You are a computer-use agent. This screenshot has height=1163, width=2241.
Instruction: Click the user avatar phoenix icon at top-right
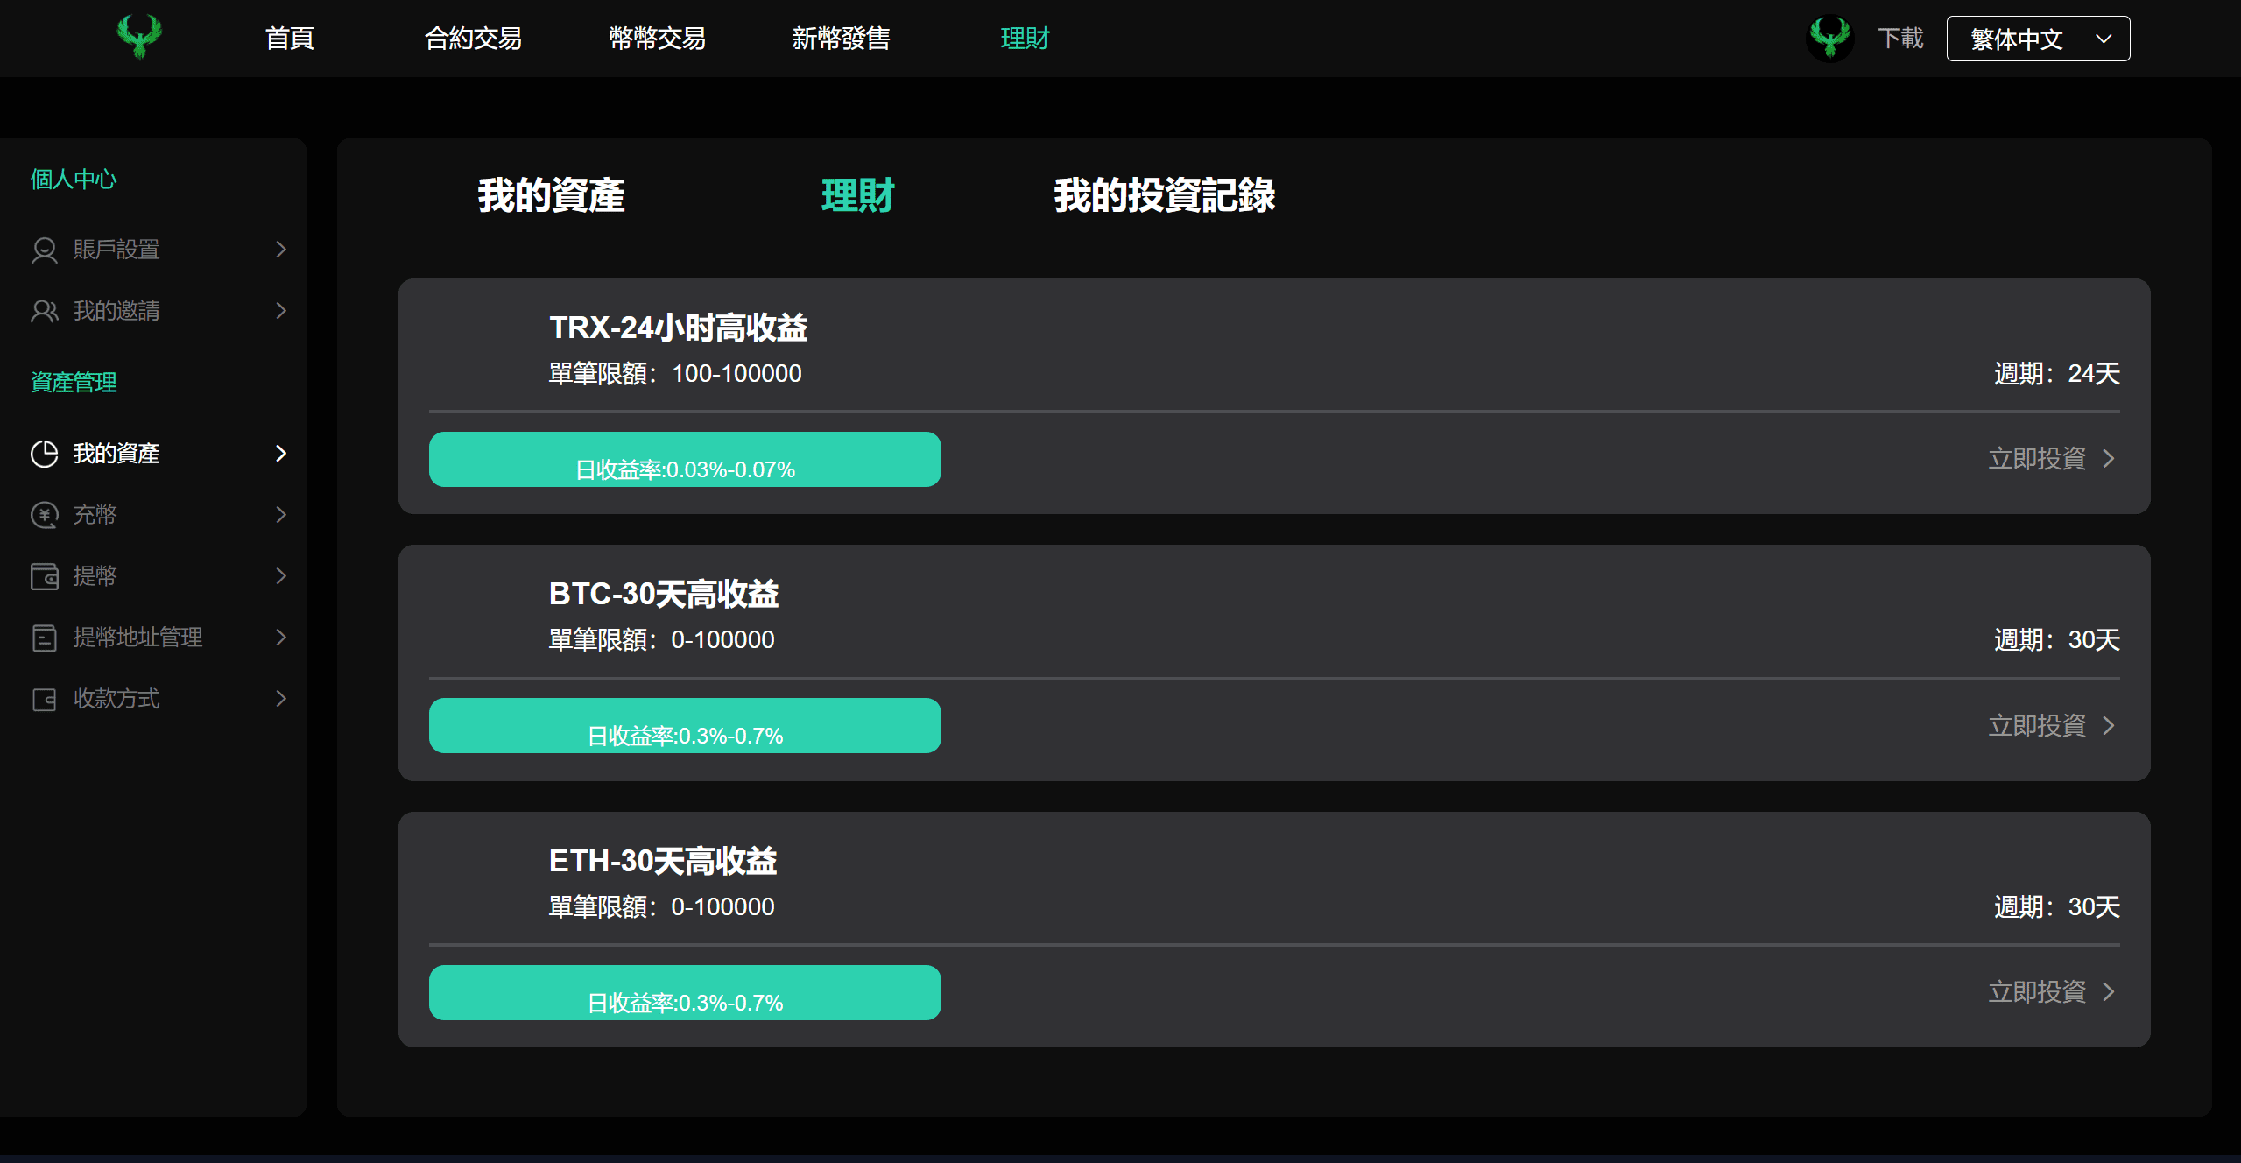[x=1830, y=38]
